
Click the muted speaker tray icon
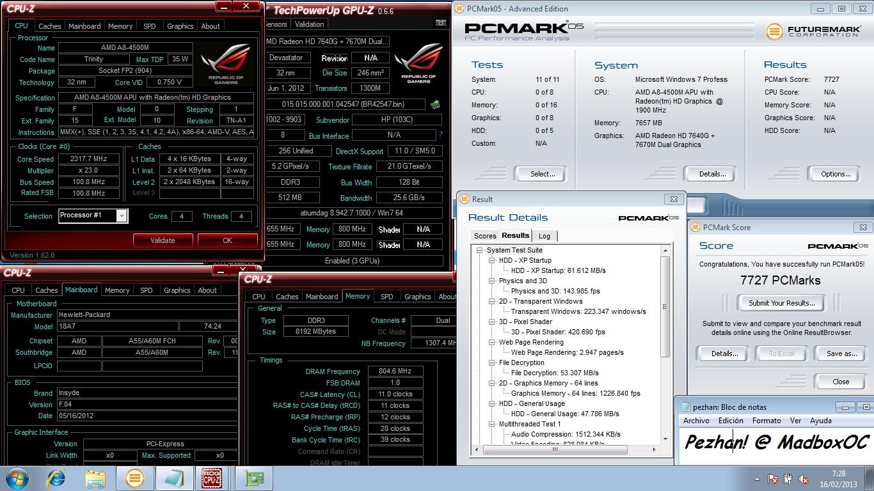coord(804,479)
